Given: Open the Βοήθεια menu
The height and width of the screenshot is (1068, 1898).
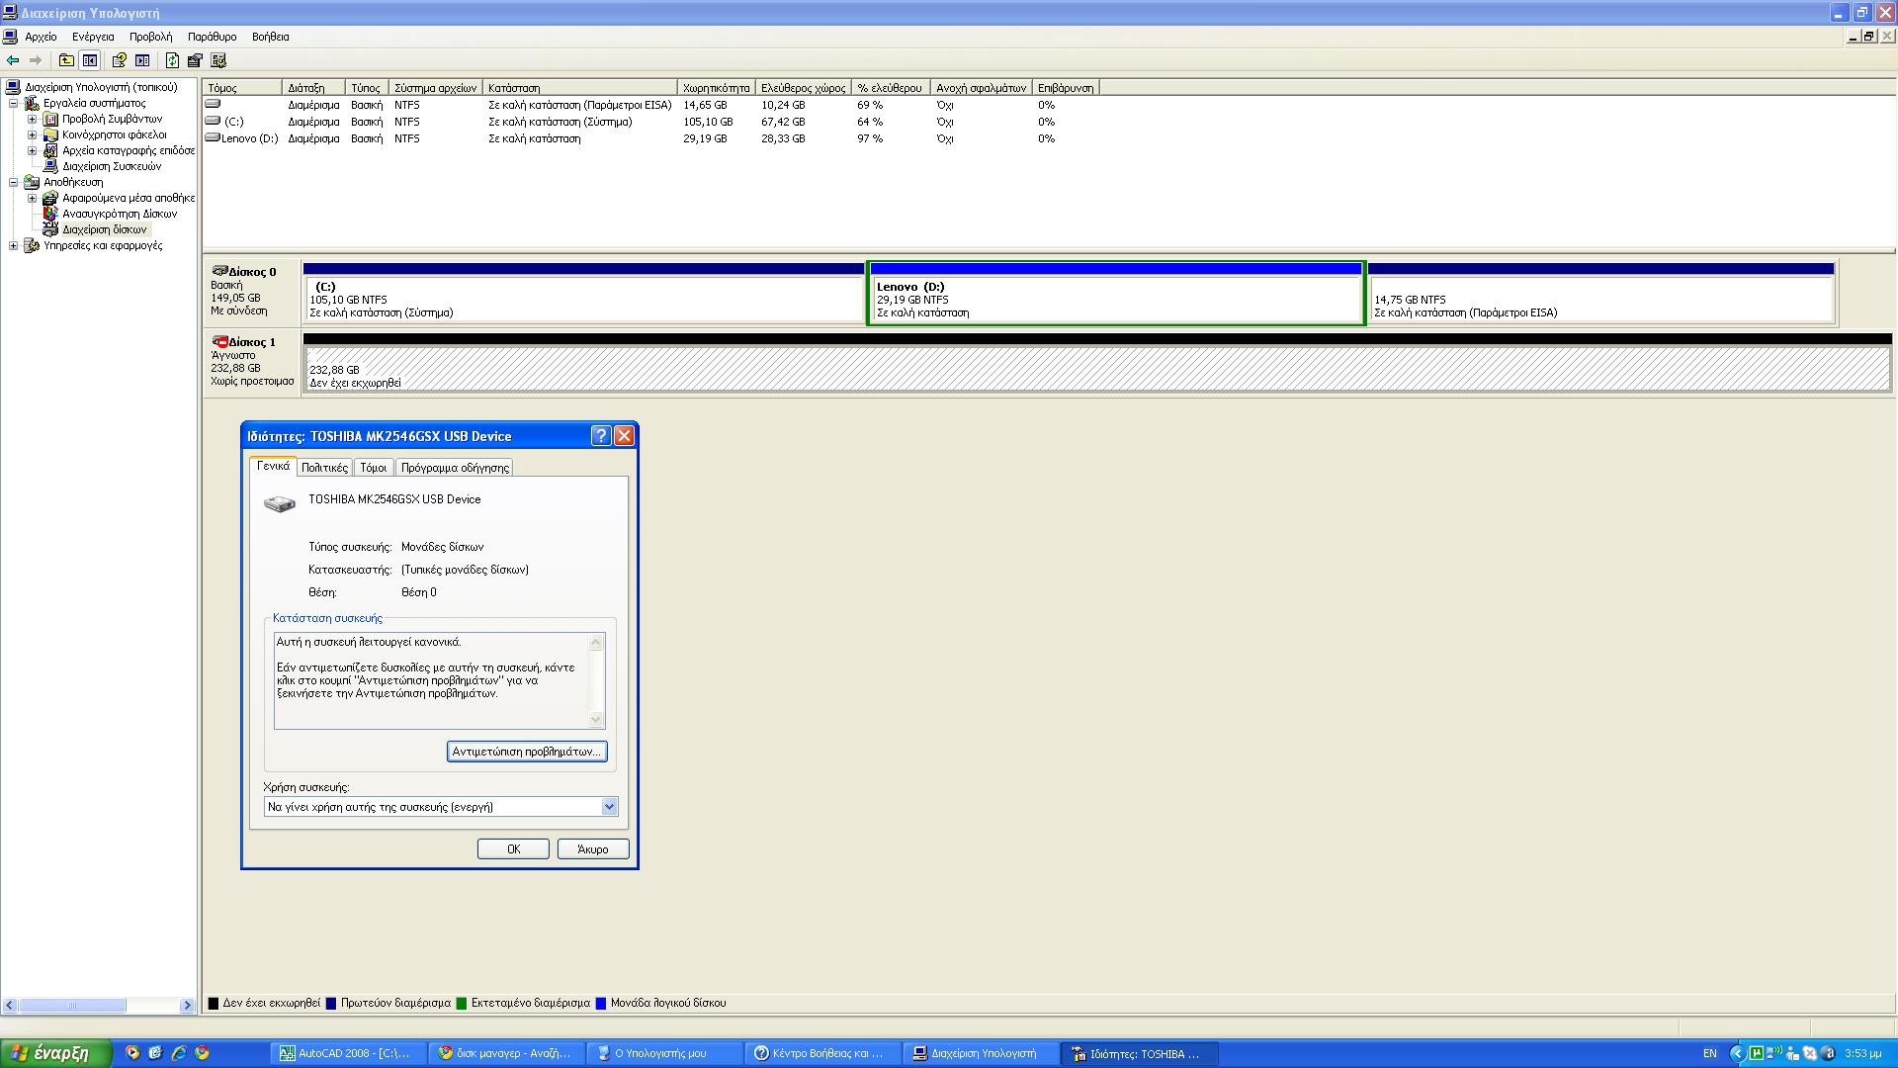Looking at the screenshot, I should [x=270, y=37].
